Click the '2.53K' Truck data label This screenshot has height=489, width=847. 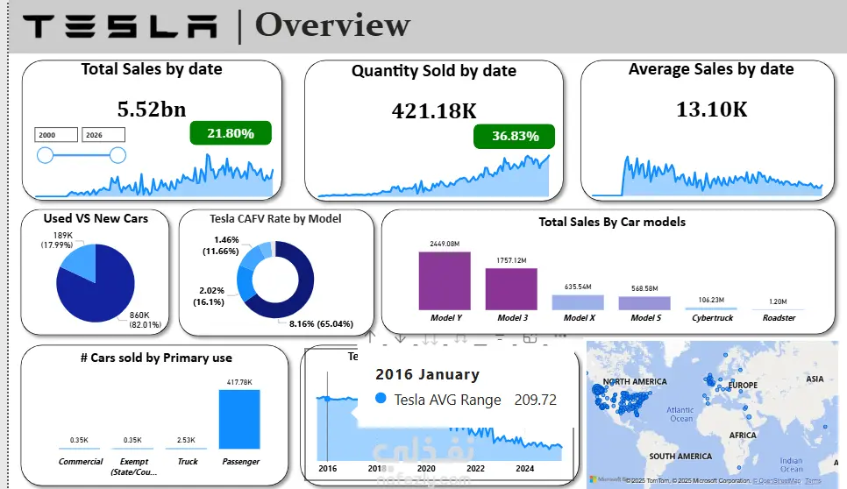(x=187, y=440)
